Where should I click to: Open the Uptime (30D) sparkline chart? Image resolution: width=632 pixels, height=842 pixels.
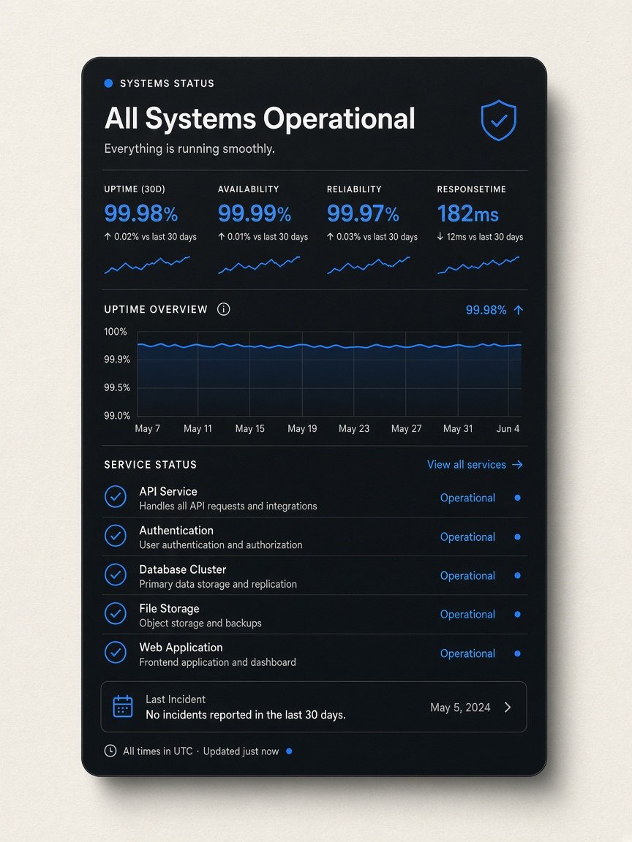pyautogui.click(x=147, y=265)
